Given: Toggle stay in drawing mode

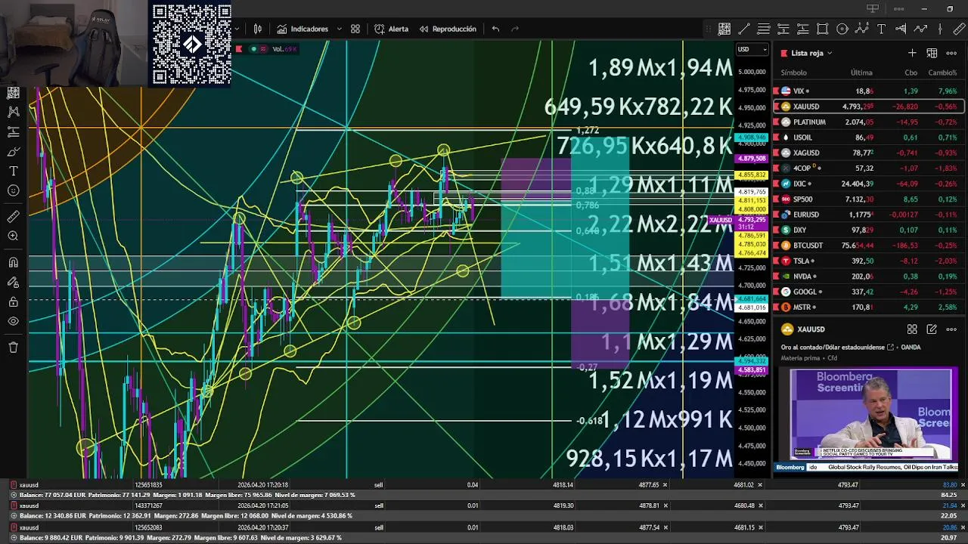Looking at the screenshot, I should 13,282.
